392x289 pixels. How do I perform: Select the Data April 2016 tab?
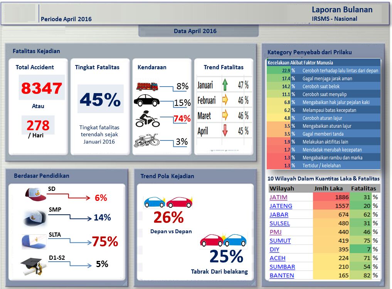(x=195, y=31)
